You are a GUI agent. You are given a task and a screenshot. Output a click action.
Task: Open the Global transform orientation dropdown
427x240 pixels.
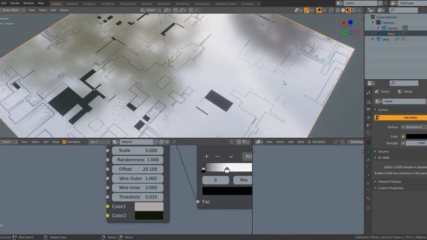(150, 10)
